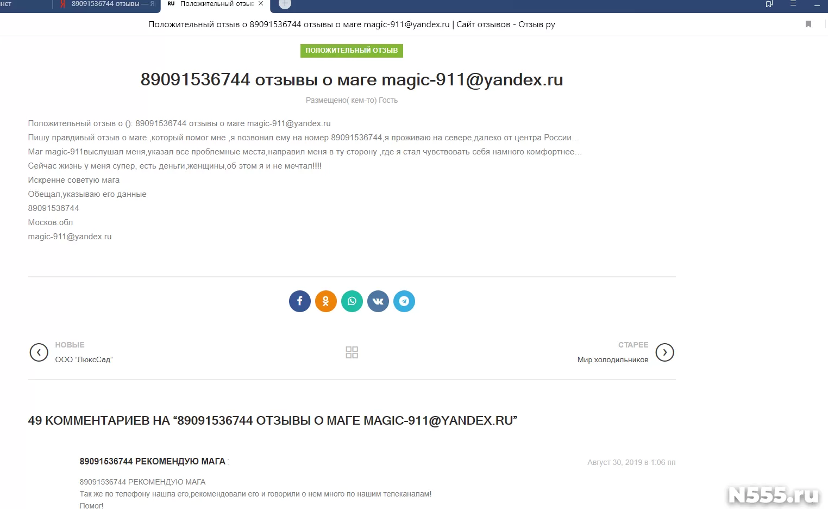Go to newer post left arrow
This screenshot has width=828, height=509.
39,352
